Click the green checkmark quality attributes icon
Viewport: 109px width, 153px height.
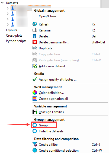pos(35,79)
